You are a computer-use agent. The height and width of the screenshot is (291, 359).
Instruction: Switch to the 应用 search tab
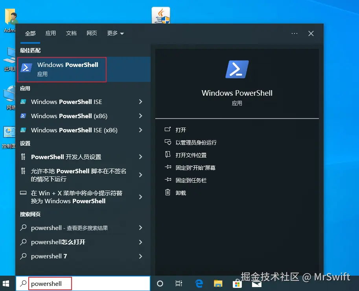tap(51, 33)
